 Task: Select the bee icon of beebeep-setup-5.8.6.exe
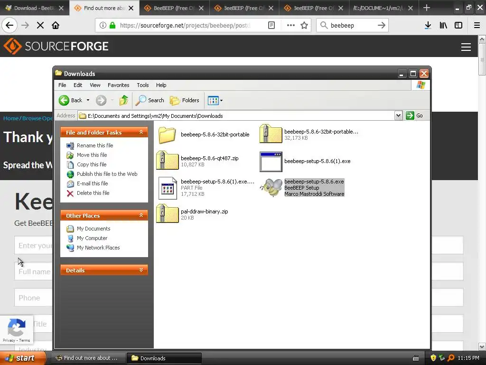pos(271,188)
